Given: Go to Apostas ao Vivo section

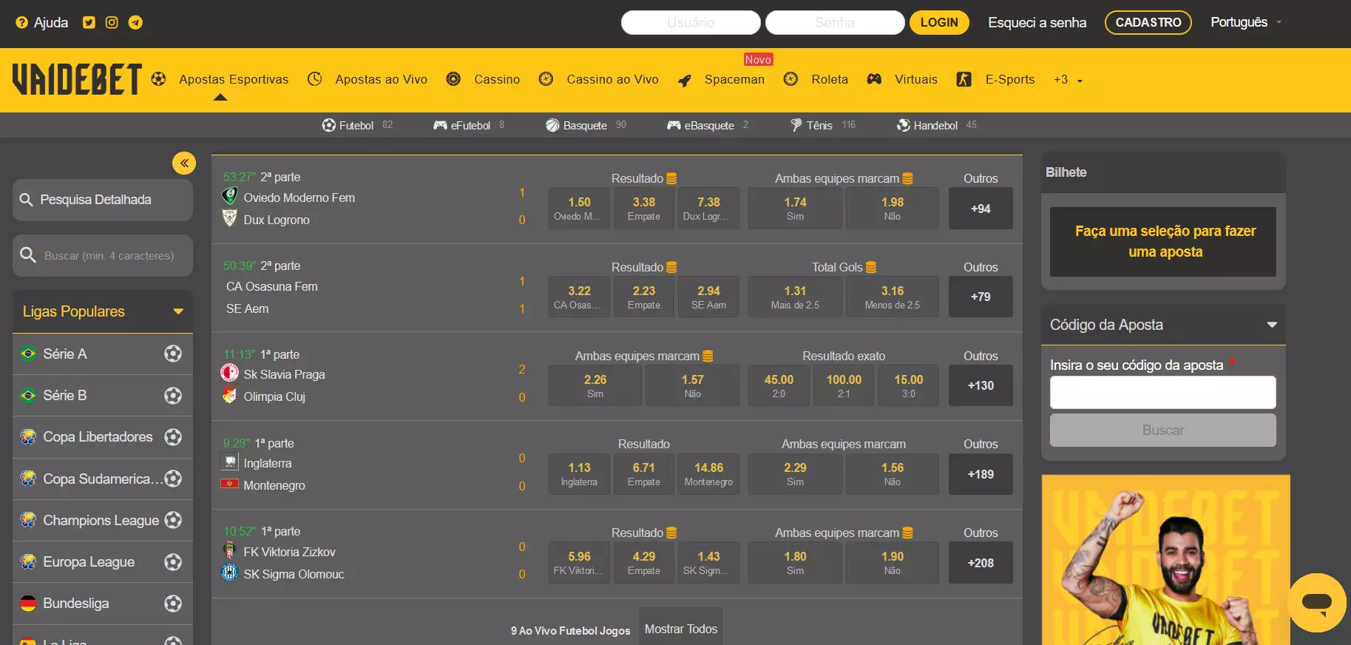Looking at the screenshot, I should tap(381, 79).
